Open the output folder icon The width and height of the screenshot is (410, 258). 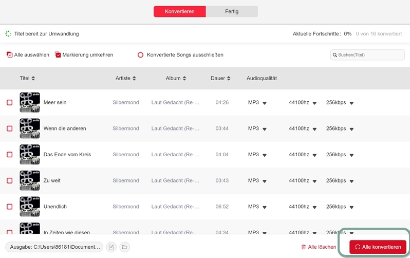(x=125, y=247)
